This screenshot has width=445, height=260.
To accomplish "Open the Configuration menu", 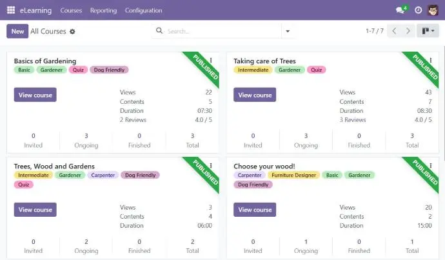I will 143,10.
